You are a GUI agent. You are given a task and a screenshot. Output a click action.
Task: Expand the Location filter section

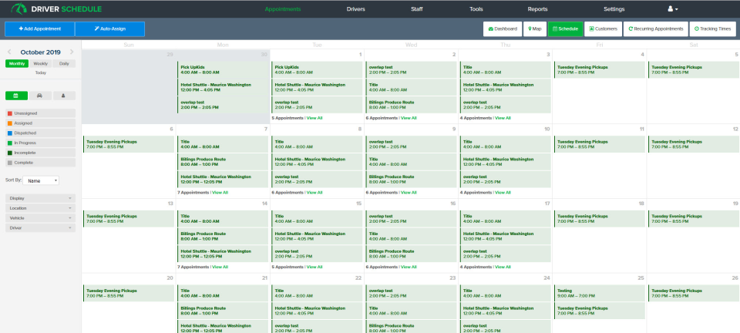41,208
